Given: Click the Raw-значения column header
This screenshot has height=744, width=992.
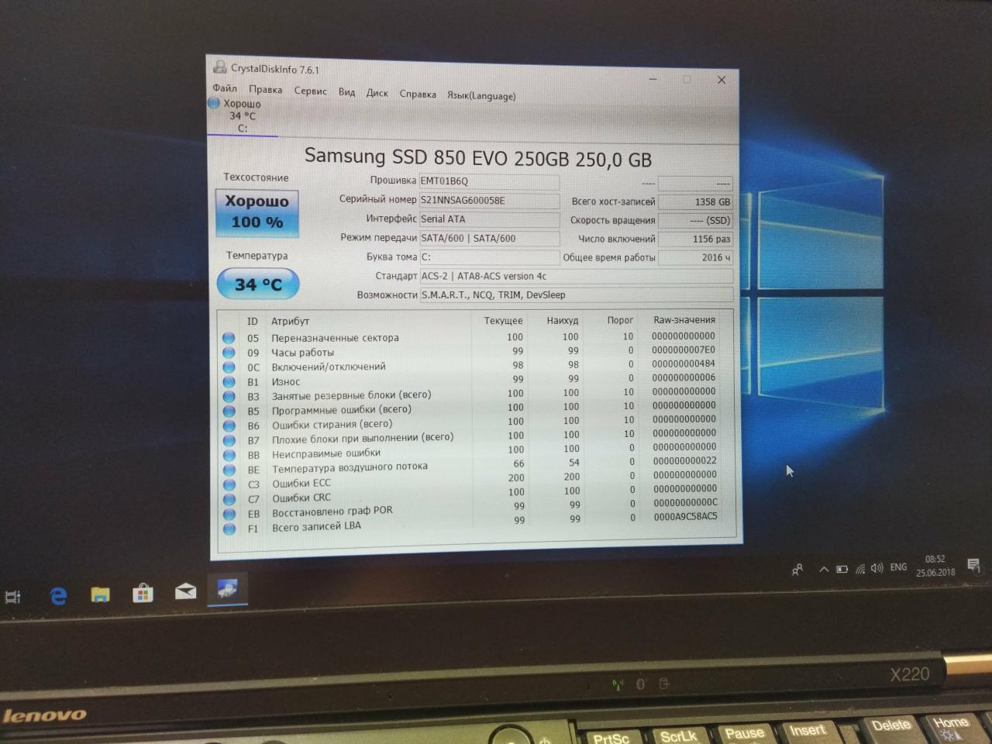Looking at the screenshot, I should (684, 319).
